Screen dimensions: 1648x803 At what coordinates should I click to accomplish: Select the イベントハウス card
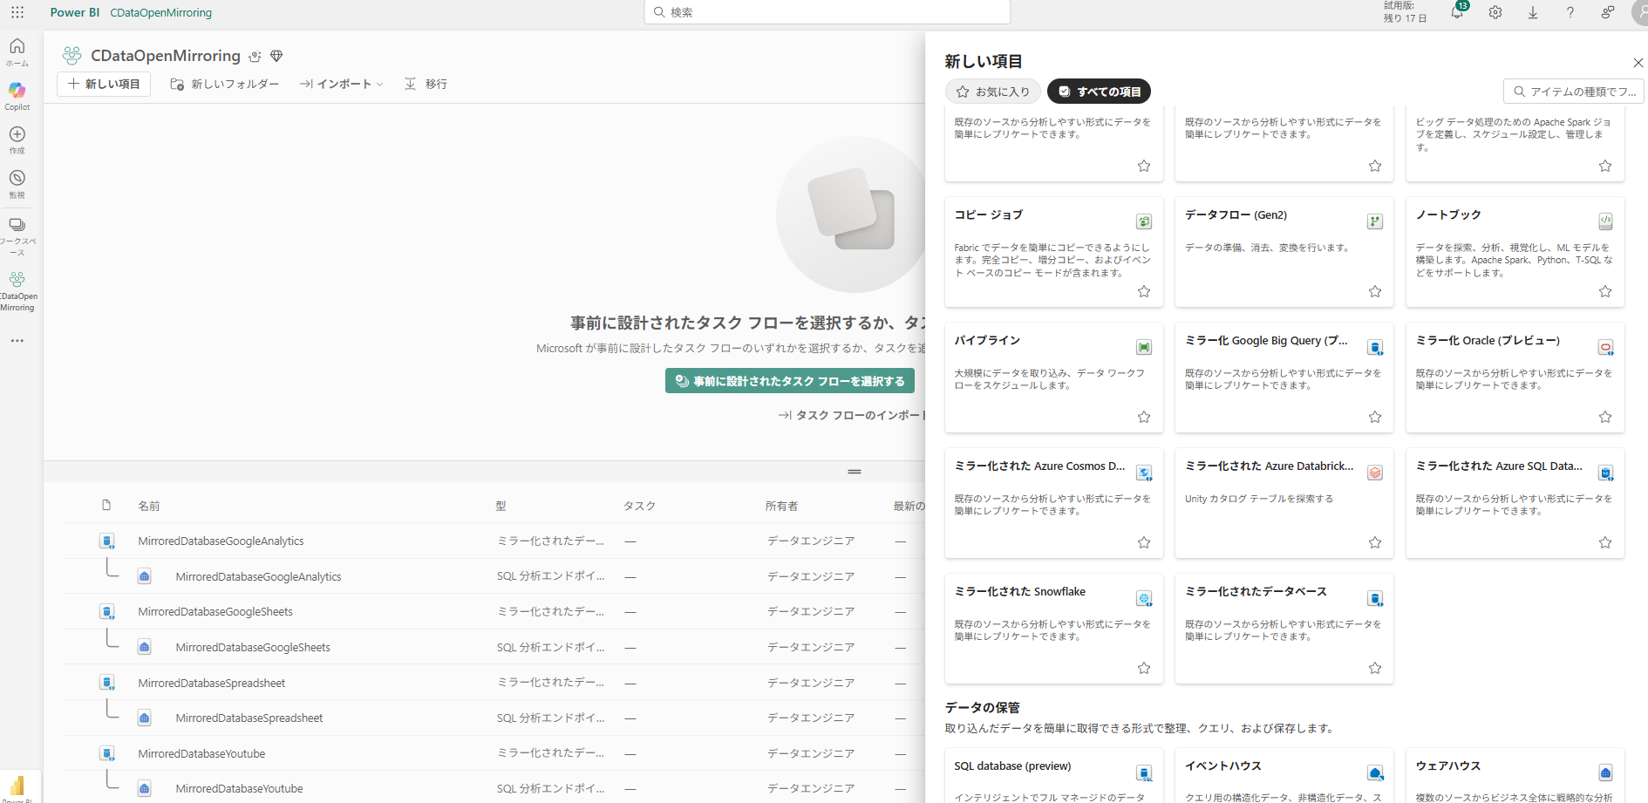(x=1284, y=775)
